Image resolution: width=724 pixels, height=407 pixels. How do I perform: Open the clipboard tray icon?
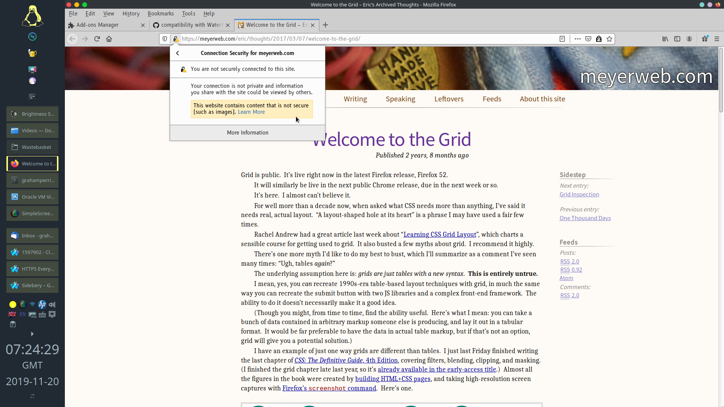tap(13, 324)
